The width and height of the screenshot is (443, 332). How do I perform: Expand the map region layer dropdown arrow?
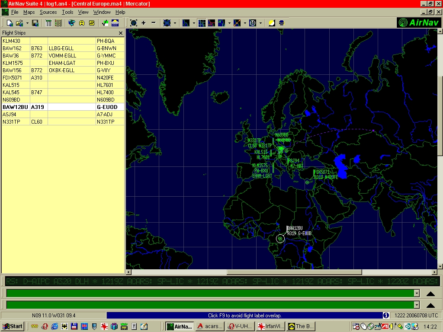click(194, 23)
